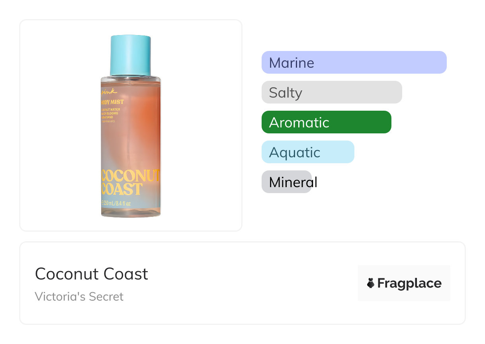Click the Fragplace logo icon
Image resolution: width=485 pixels, height=344 pixels.
371,283
